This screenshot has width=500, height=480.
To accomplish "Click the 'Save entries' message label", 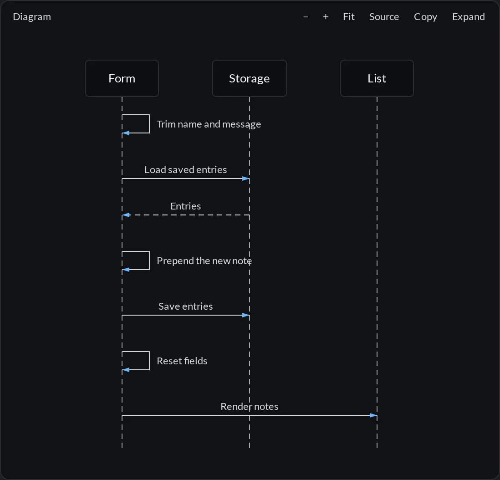I will pyautogui.click(x=186, y=306).
